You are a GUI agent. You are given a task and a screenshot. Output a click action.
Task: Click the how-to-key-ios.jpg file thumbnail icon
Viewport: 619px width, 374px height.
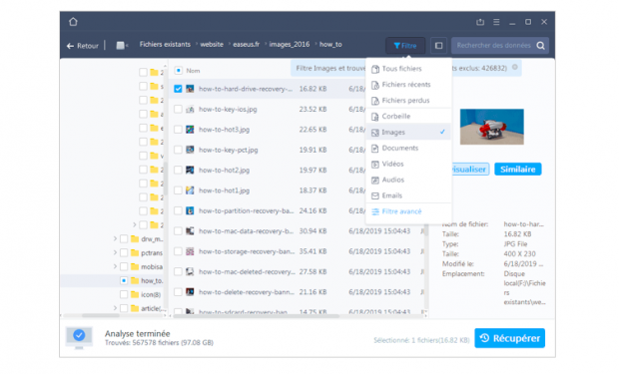[x=190, y=109]
